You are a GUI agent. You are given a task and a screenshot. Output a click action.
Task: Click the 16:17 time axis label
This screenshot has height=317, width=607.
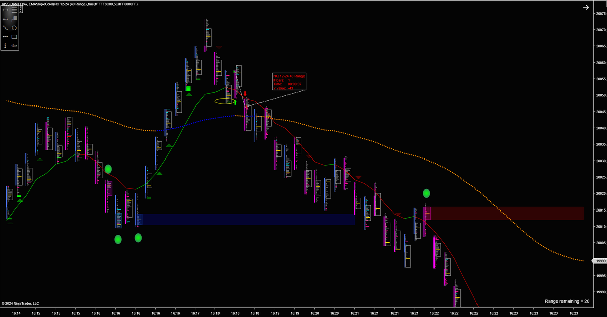click(x=195, y=313)
